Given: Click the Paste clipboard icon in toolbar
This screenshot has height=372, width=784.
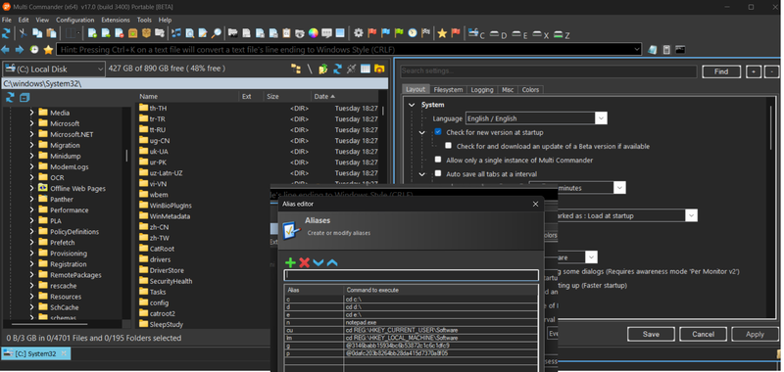Looking at the screenshot, I should [51, 33].
